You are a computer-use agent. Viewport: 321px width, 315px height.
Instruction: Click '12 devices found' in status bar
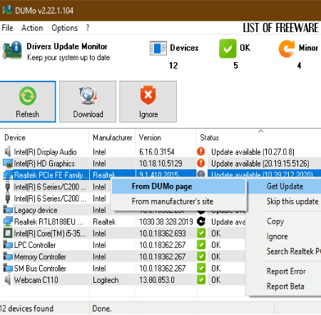26,309
